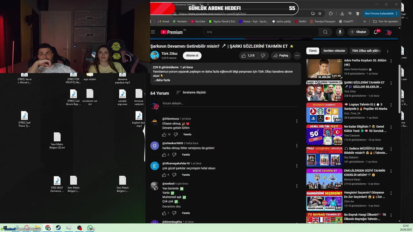Open YouTube notifications bell
The image size is (413, 232).
(x=376, y=32)
